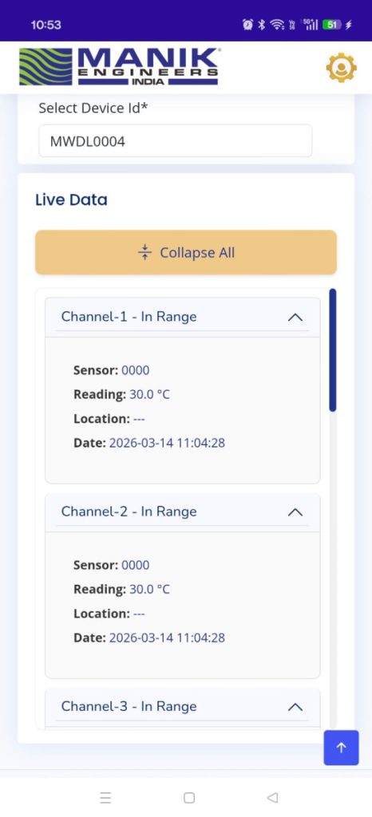Screen dimensions: 372x817
Task: Collapse Channel-1 using its chevron
Action: pyautogui.click(x=295, y=317)
